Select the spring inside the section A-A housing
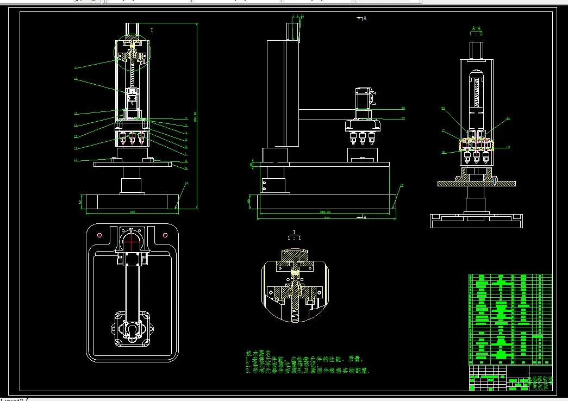568x401 pixels. (476, 93)
